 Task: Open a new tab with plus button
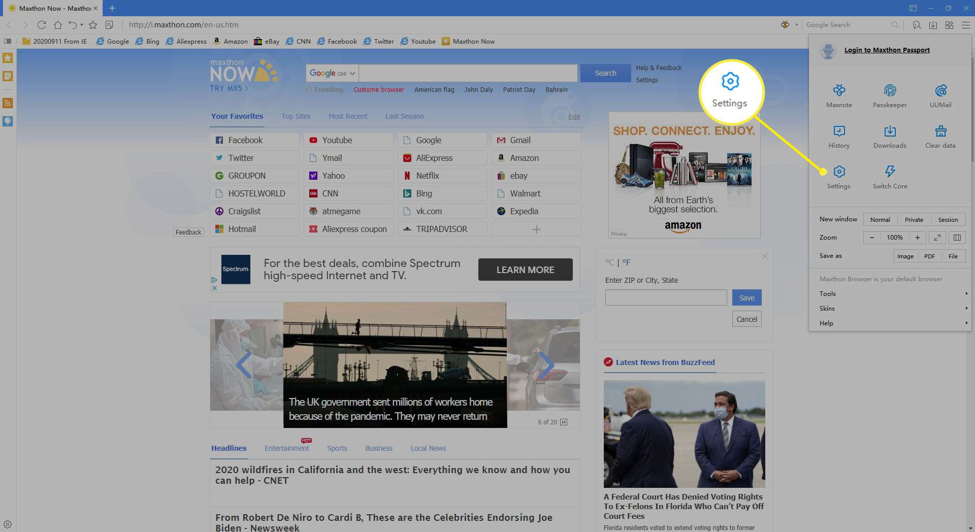coord(112,8)
